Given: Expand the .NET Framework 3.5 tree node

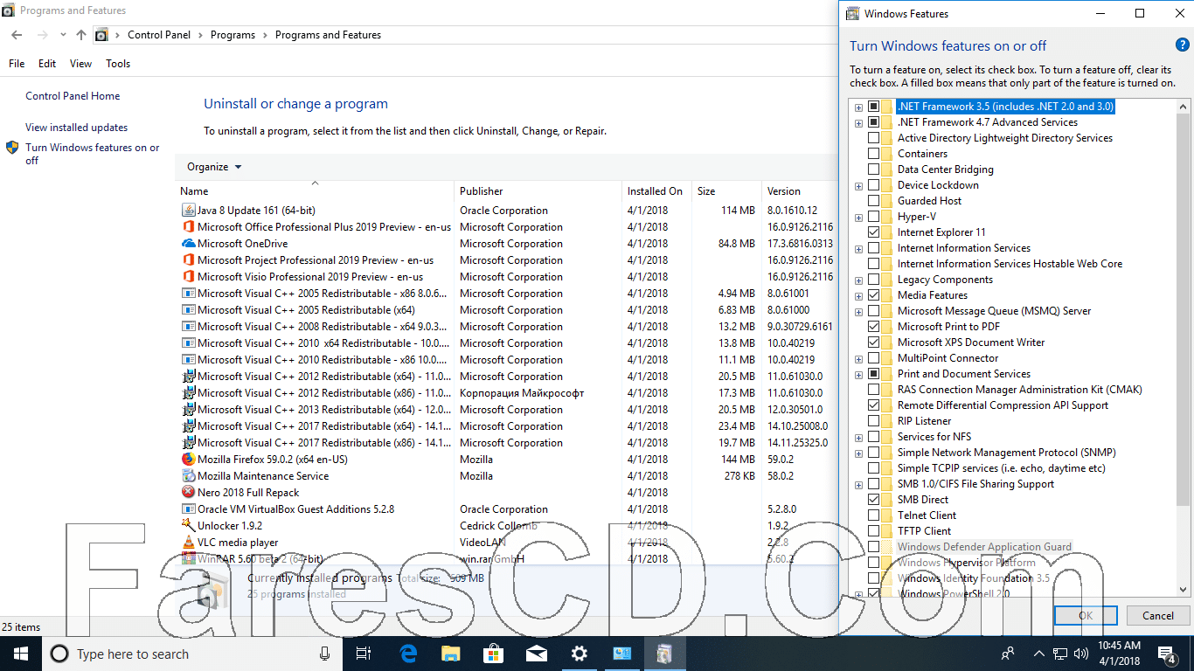Looking at the screenshot, I should (x=858, y=107).
